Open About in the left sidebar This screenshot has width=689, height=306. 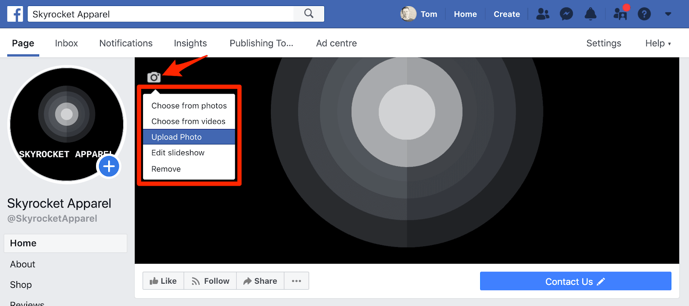click(22, 264)
